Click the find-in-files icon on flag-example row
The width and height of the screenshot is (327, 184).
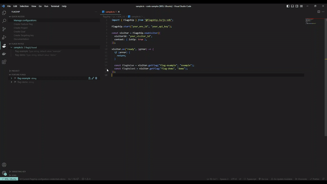click(89, 78)
